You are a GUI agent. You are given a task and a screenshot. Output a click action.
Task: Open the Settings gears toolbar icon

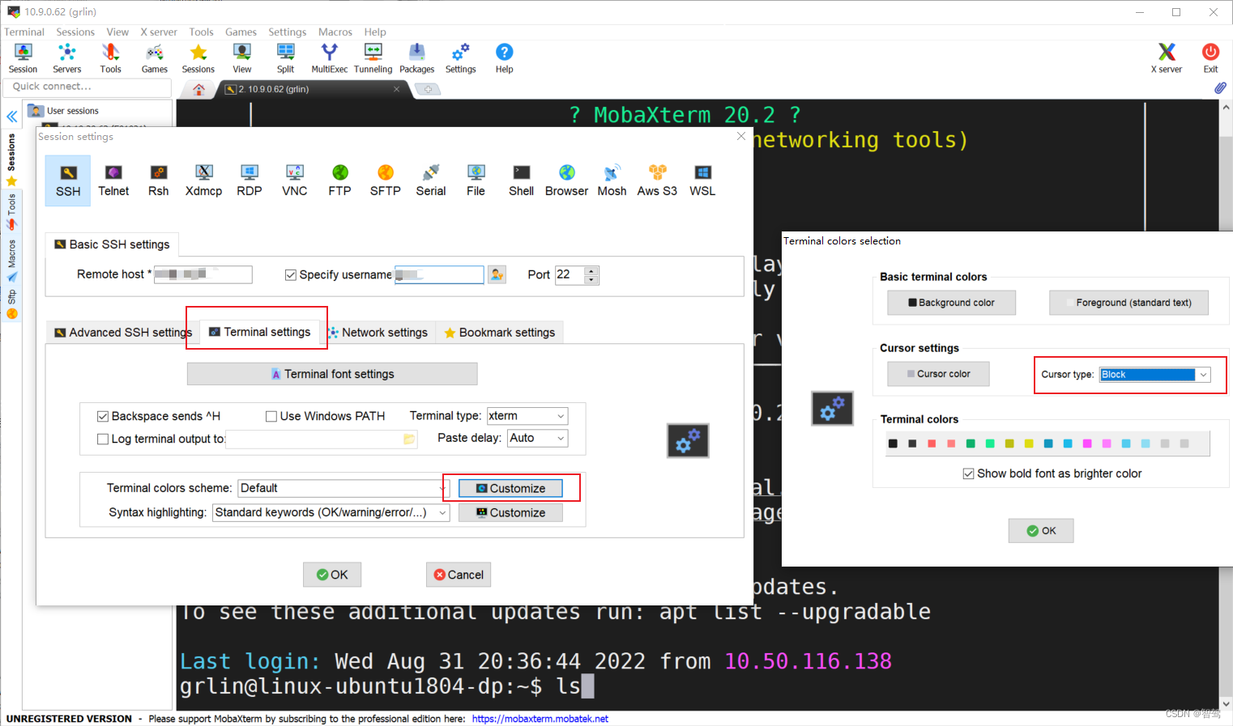coord(460,58)
